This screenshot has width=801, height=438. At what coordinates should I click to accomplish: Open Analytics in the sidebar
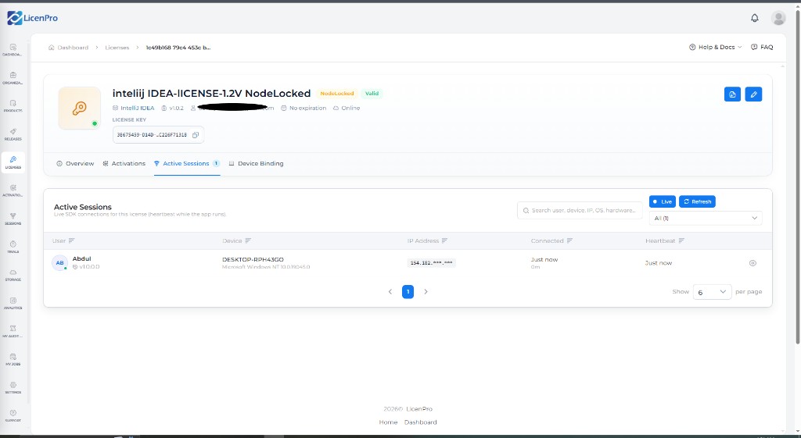pyautogui.click(x=13, y=304)
